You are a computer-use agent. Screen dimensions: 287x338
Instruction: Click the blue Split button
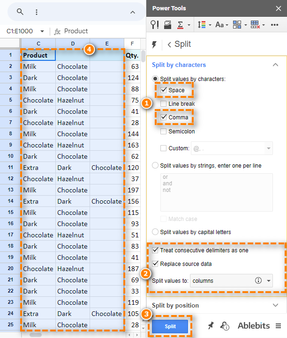pyautogui.click(x=170, y=326)
